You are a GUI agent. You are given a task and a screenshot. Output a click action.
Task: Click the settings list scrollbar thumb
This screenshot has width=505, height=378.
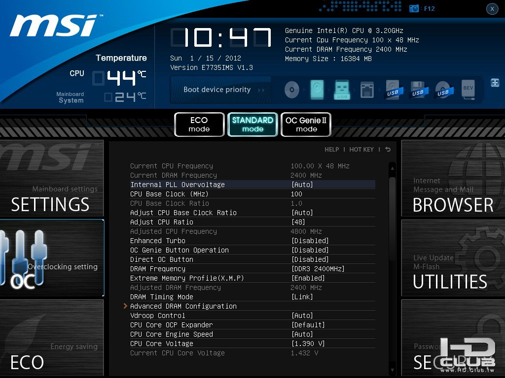[392, 219]
